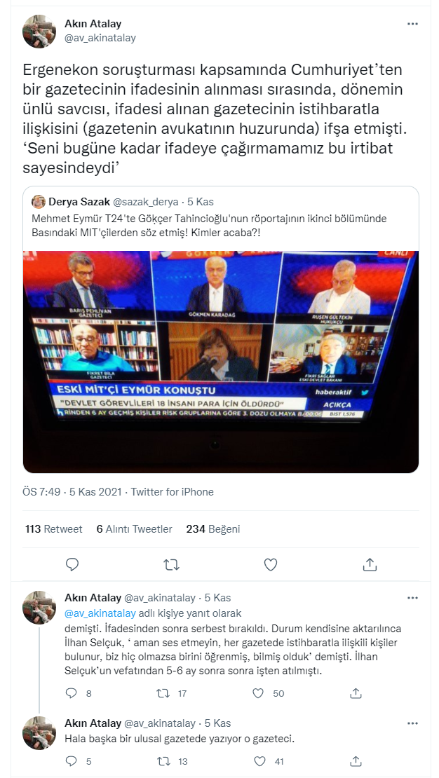Reply to the main Ergenekon tweet
Screen dimensions: 439x778
(x=72, y=564)
